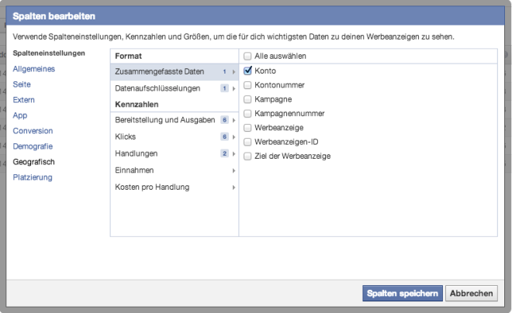
Task: Tick the Kampagne checkbox
Action: pos(247,99)
